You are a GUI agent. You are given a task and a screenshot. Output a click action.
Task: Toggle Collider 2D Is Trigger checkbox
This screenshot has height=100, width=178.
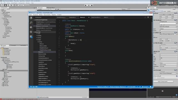coord(160,36)
